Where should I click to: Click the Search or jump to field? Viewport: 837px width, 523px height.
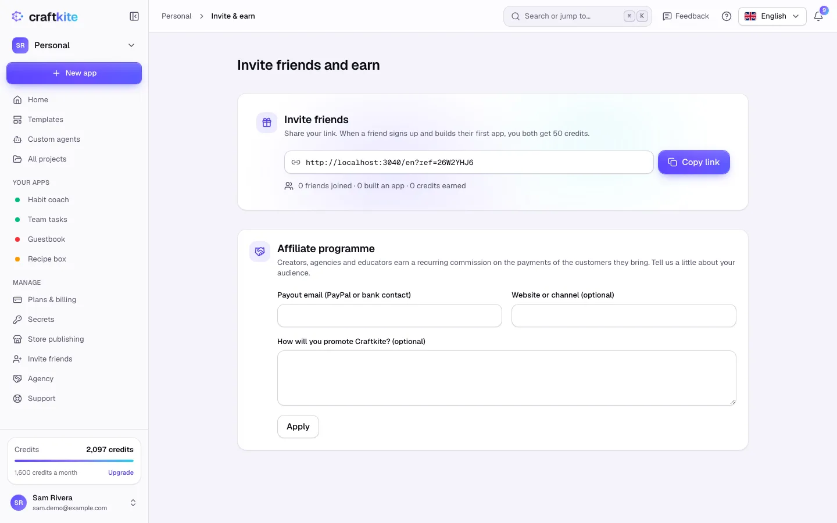[578, 16]
